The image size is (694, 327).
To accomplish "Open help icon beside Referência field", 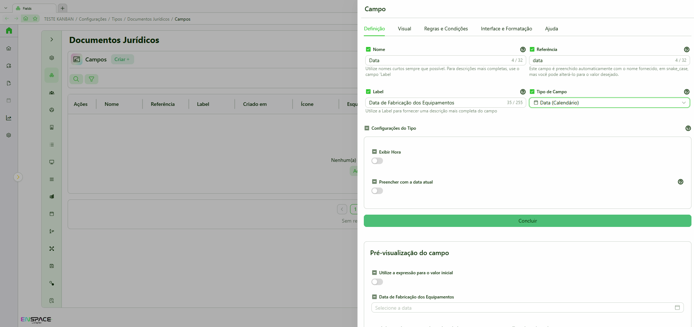I will [x=686, y=50].
